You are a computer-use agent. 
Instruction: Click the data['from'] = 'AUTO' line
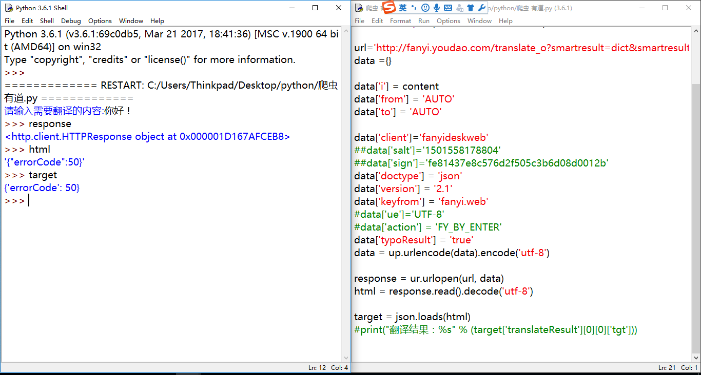point(404,99)
